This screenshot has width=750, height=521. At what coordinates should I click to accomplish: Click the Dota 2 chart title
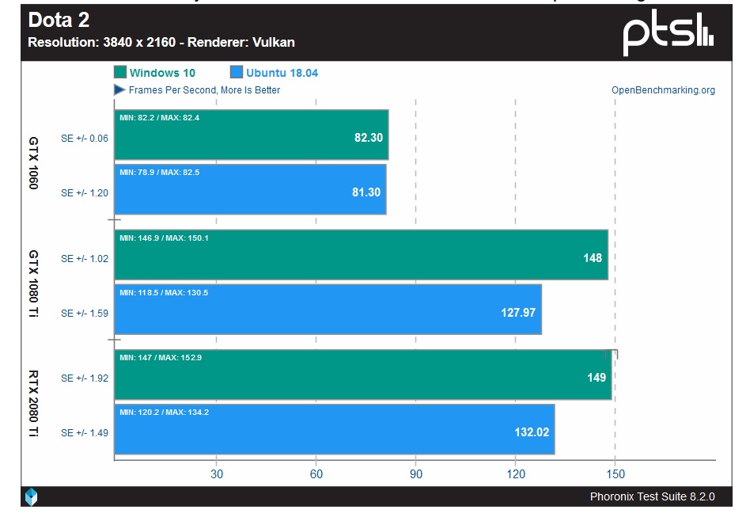click(59, 21)
